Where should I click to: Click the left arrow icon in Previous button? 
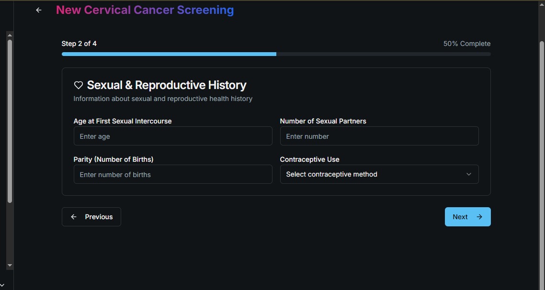point(74,217)
